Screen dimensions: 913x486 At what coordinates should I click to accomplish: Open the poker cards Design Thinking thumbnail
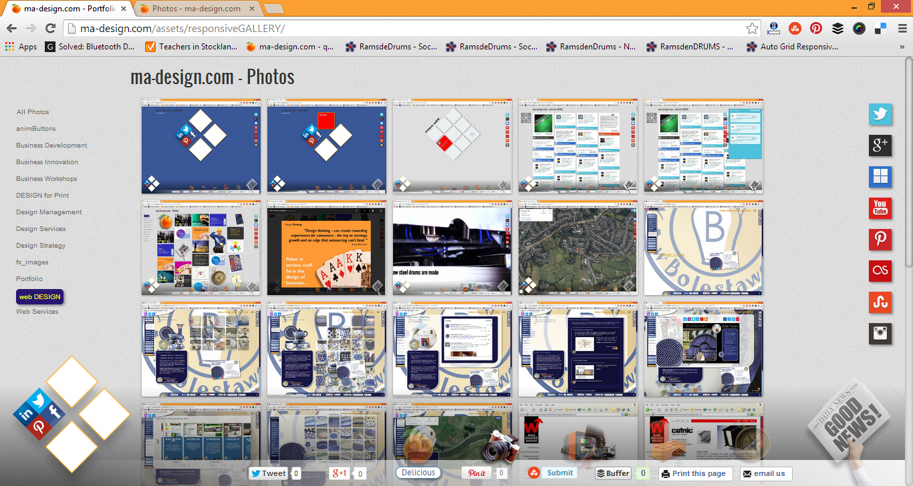click(x=326, y=248)
